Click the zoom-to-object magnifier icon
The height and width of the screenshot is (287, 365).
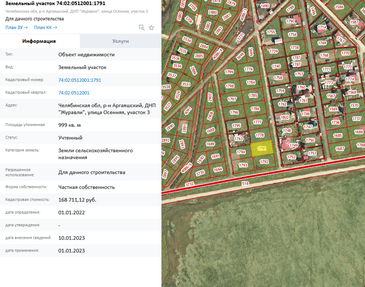[x=141, y=27]
